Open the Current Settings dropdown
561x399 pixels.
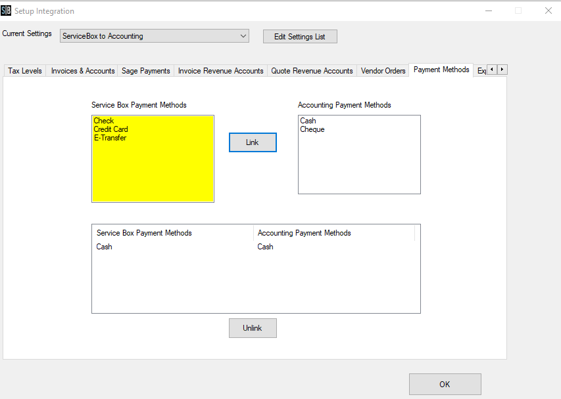click(x=154, y=36)
